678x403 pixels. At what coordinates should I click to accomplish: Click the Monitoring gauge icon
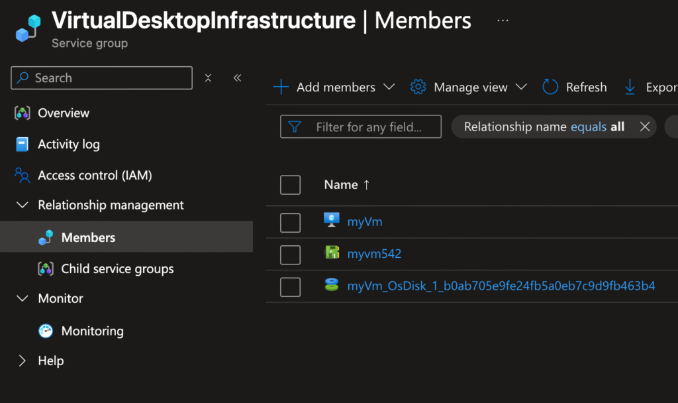(x=46, y=331)
